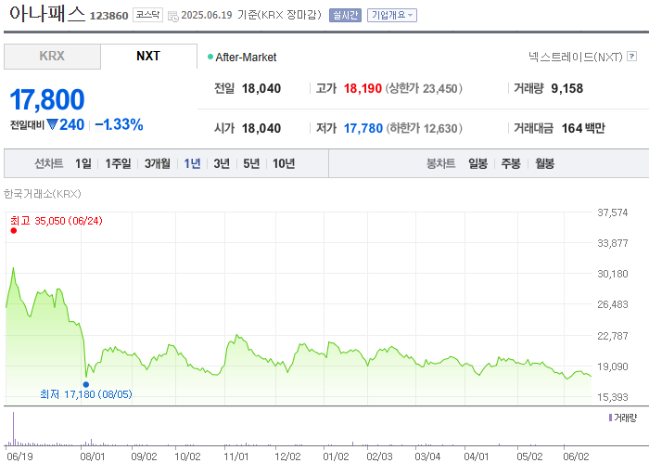Select the 3년 line chart period
The image size is (649, 463).
[222, 163]
